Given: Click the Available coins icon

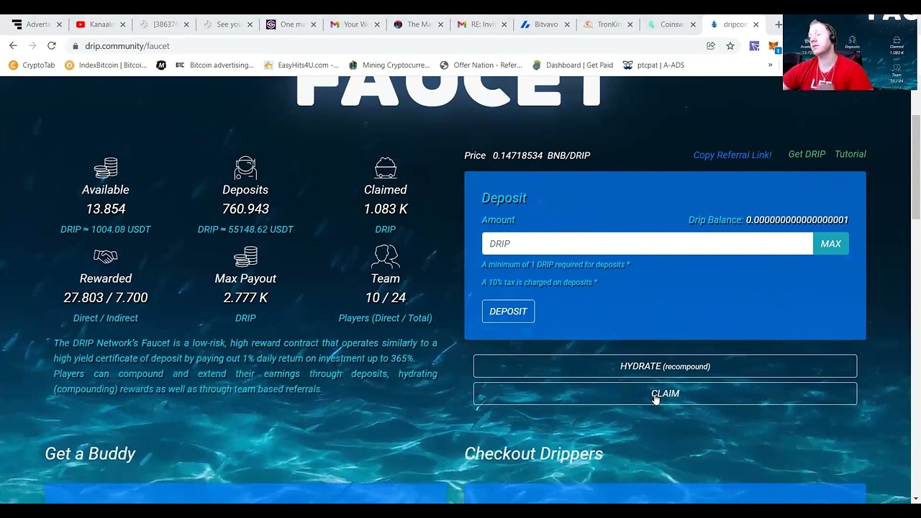Looking at the screenshot, I should pyautogui.click(x=106, y=168).
